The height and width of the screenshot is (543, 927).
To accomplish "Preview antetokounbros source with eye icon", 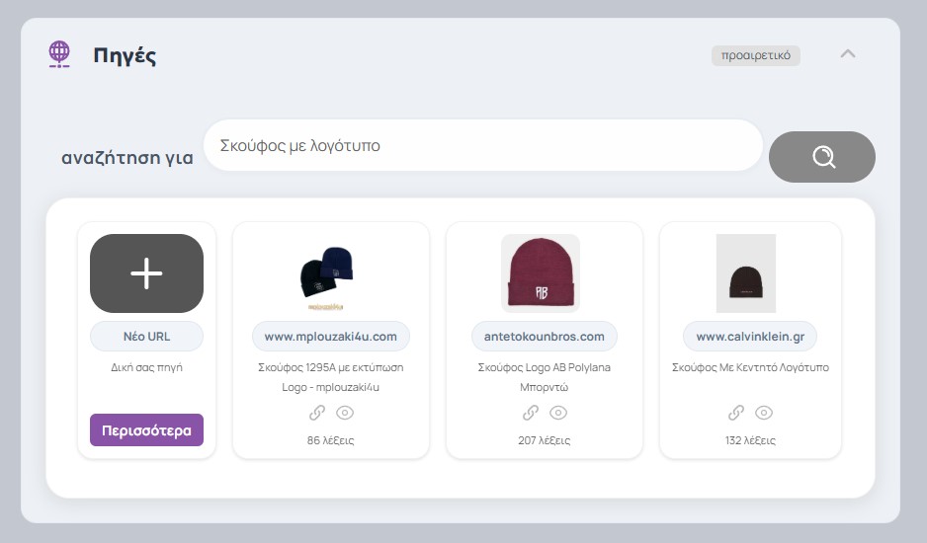I will 558,413.
